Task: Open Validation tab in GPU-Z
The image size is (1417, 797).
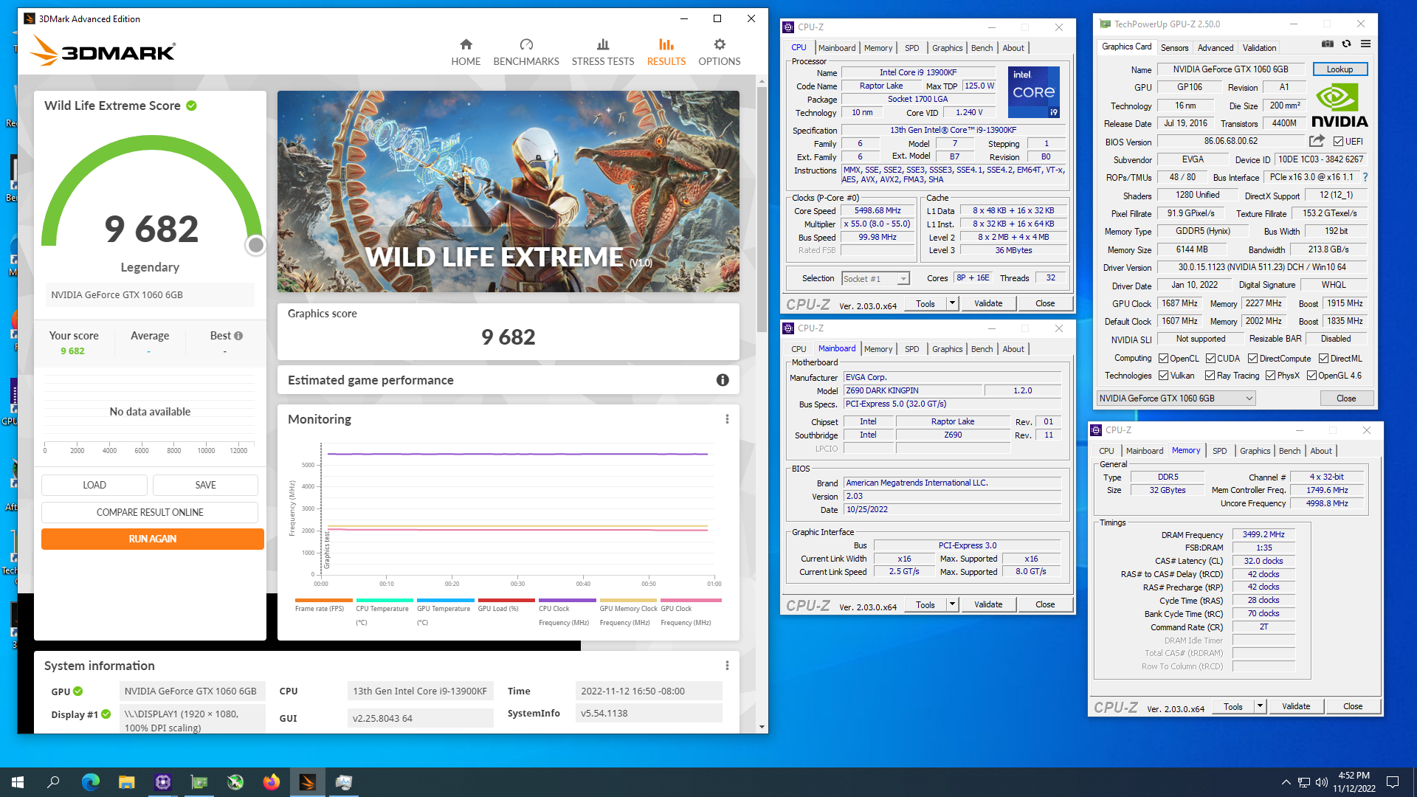Action: click(x=1259, y=48)
